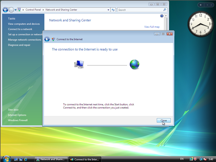Open Connect to a network task
Image resolution: width=216 pixels, height=162 pixels.
pyautogui.click(x=20, y=29)
